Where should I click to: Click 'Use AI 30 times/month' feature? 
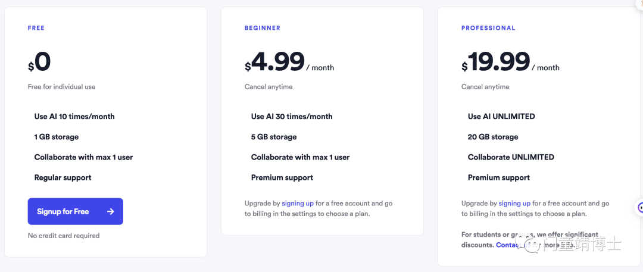[292, 117]
